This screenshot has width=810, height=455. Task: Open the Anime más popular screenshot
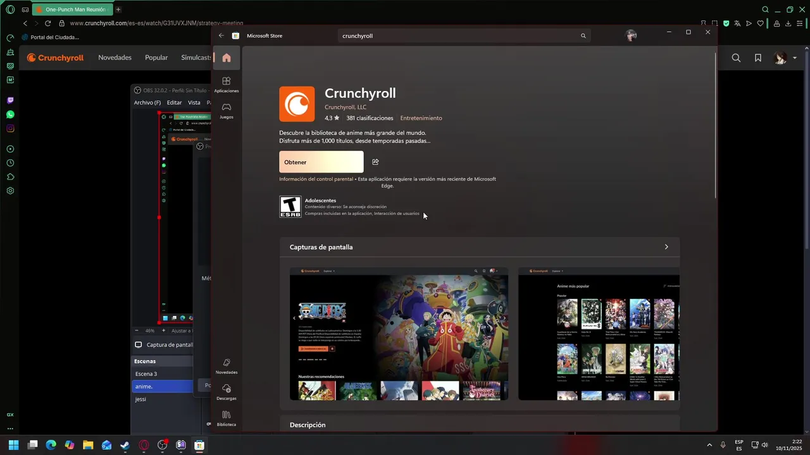tap(599, 334)
